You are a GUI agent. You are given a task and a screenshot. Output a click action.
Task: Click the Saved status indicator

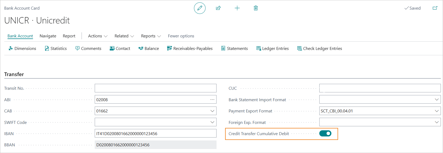pyautogui.click(x=412, y=8)
